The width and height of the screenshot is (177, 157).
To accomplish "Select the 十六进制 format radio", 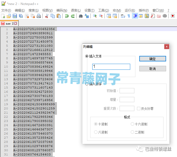I will (132, 124).
